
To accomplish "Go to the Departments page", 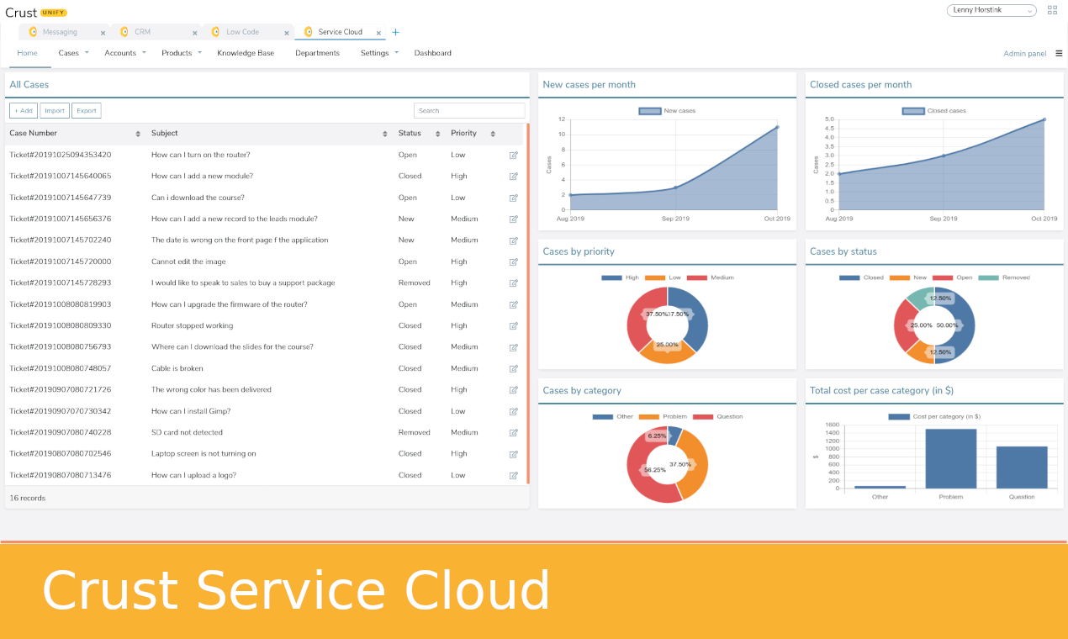I will 317,53.
